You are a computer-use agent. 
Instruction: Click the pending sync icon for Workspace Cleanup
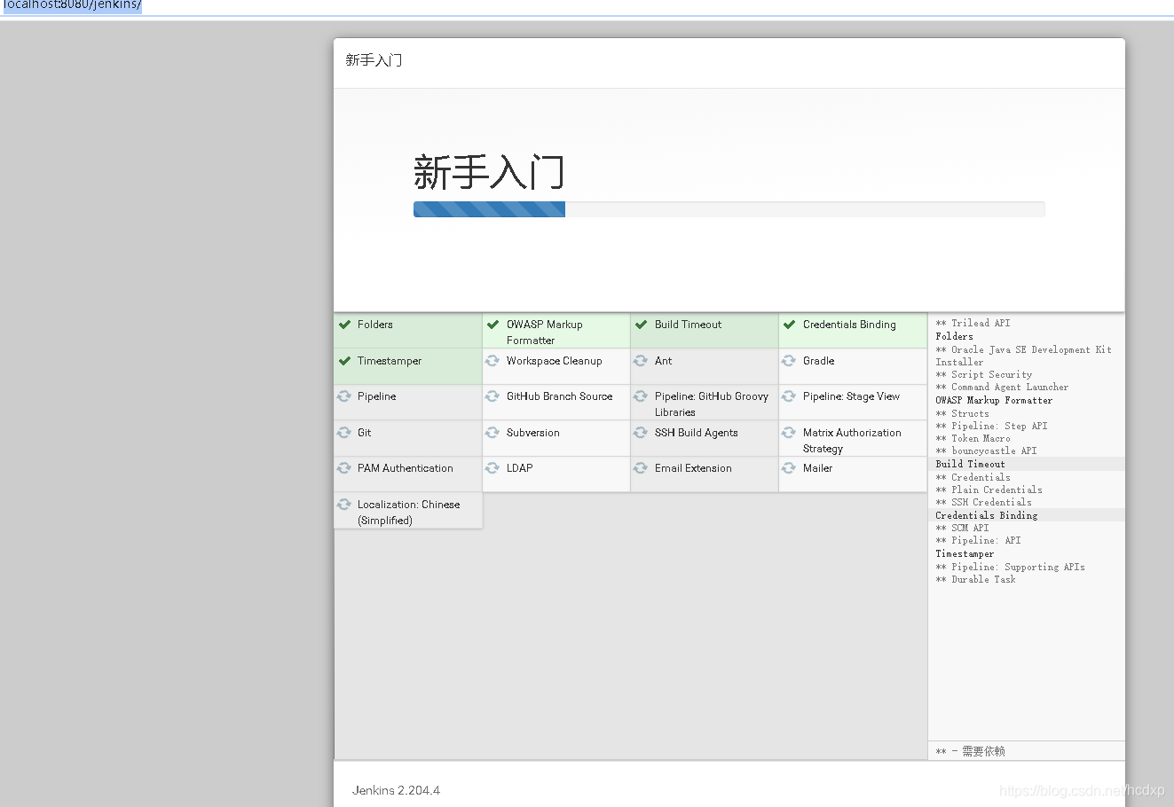492,361
